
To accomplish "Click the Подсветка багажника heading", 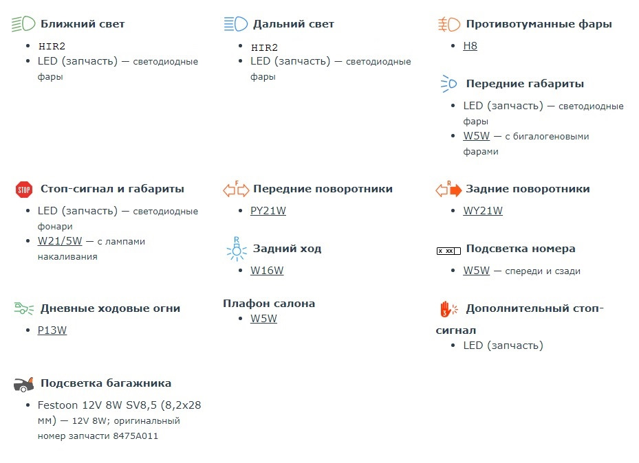I will pos(106,383).
